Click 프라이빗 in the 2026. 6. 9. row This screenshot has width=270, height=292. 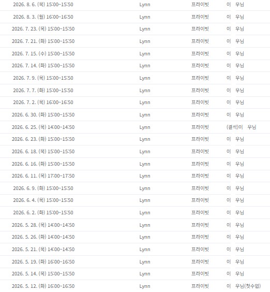coord(200,188)
